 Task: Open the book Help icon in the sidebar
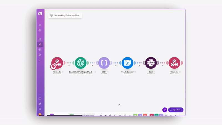[x=40, y=99]
